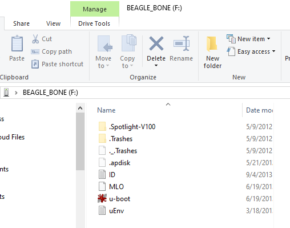This screenshot has height=228, width=290.
Task: Open the View ribbon tab
Action: click(53, 23)
